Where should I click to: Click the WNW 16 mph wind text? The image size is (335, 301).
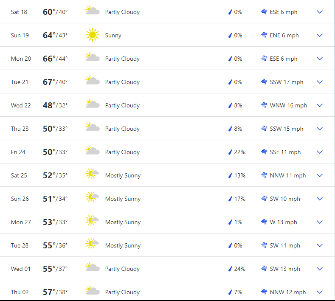(x=288, y=105)
